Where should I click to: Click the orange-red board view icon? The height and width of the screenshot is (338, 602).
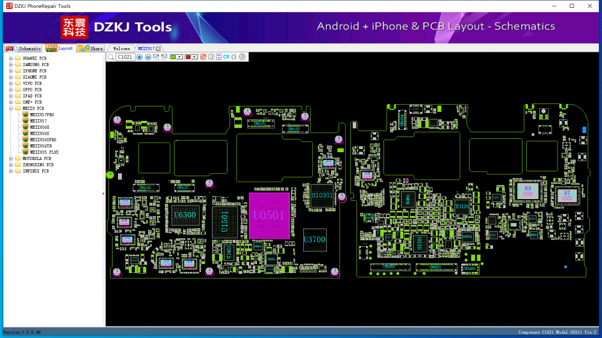click(203, 57)
